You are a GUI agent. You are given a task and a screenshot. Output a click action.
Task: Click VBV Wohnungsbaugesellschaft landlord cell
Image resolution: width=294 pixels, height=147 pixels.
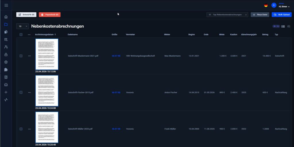[x=140, y=56]
